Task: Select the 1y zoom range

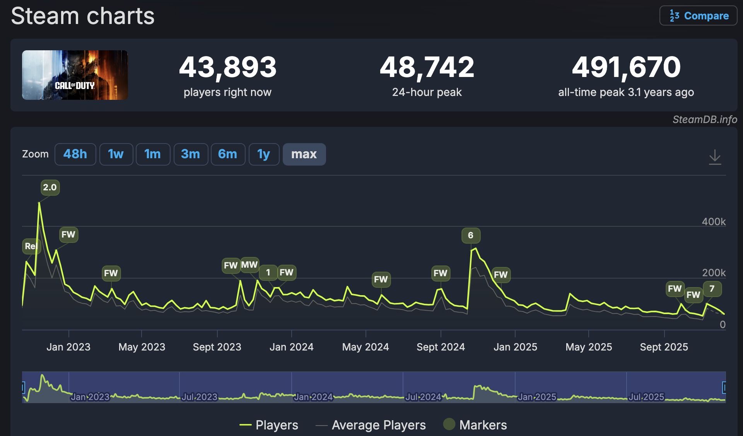Action: coord(263,154)
